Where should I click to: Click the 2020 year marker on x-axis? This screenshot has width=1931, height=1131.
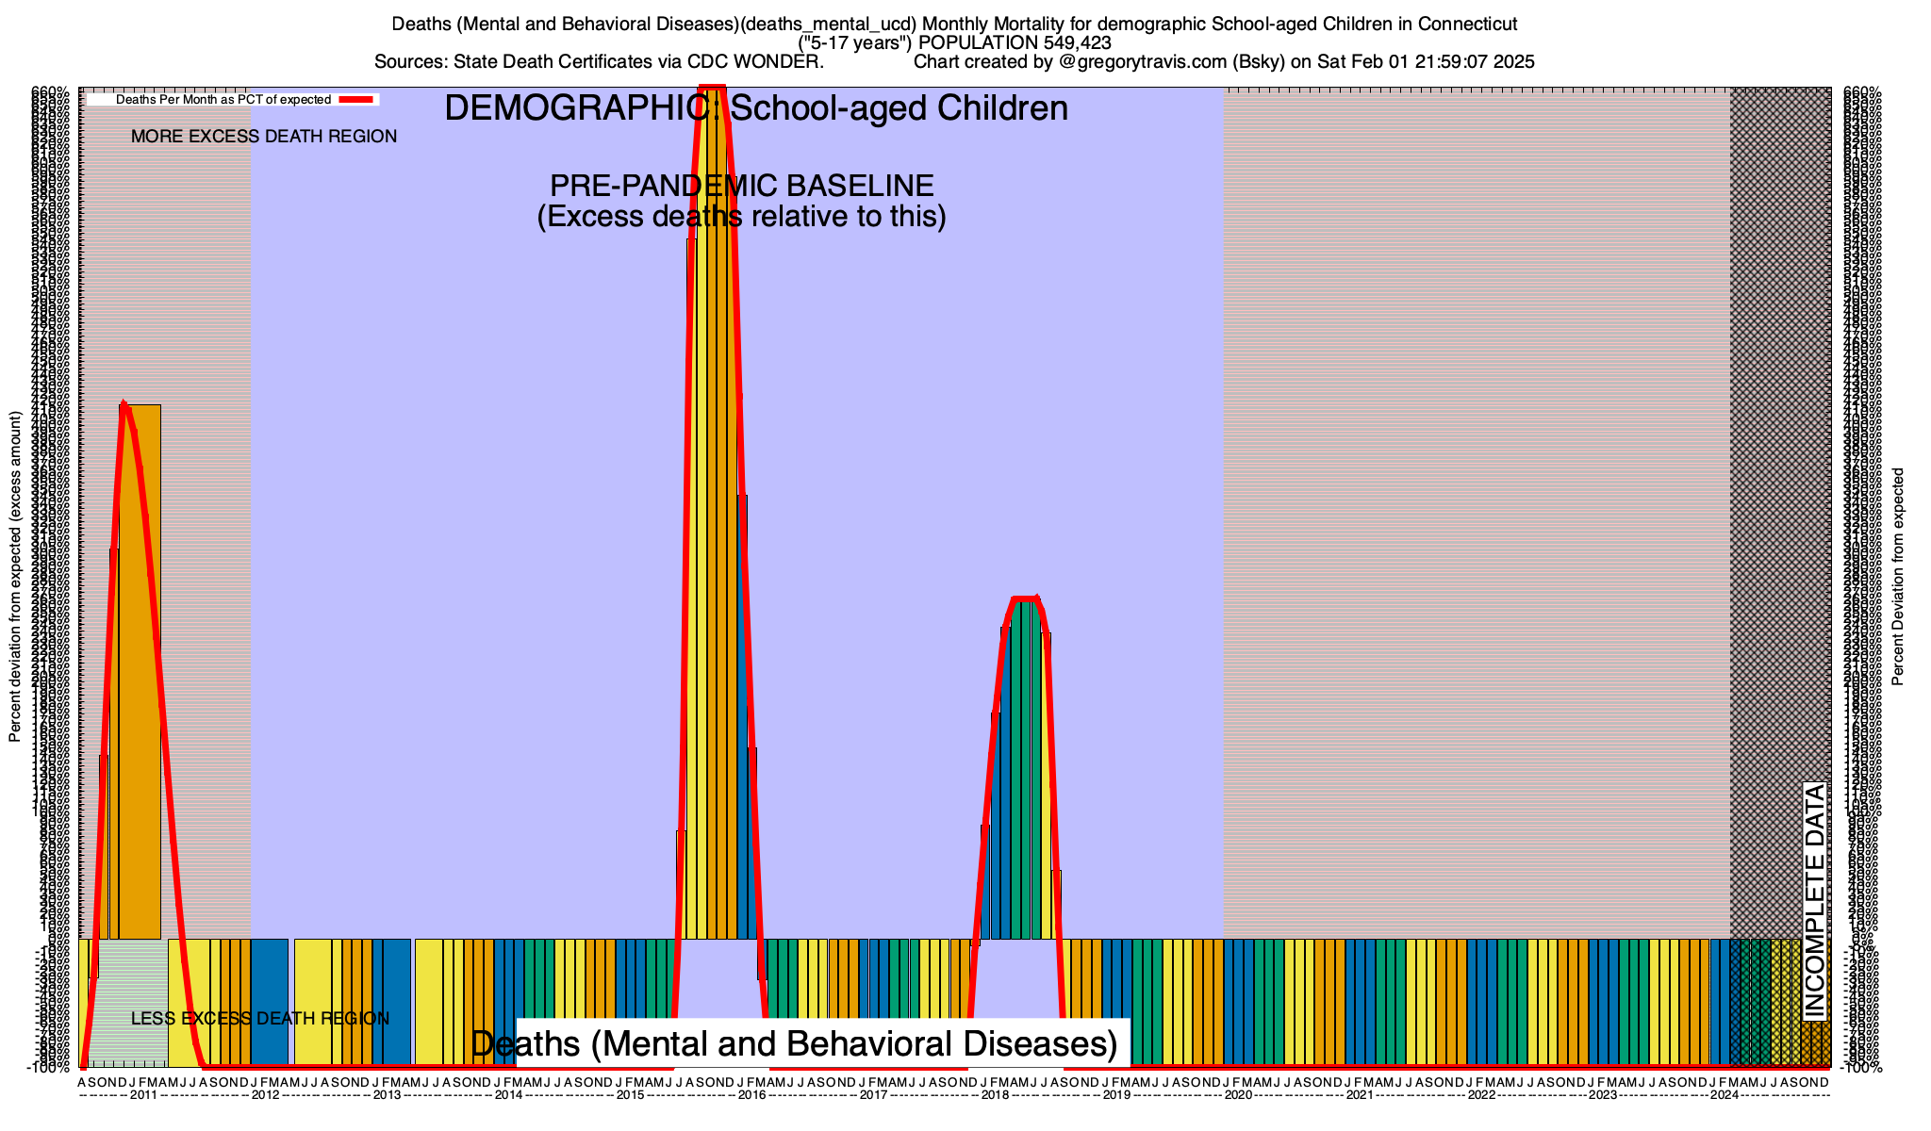click(x=1238, y=1095)
